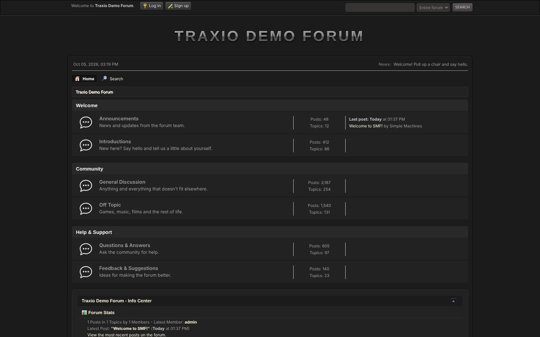The width and height of the screenshot is (540, 337).
Task: Click the "Posts: 48" count for Announcements
Action: (x=319, y=119)
